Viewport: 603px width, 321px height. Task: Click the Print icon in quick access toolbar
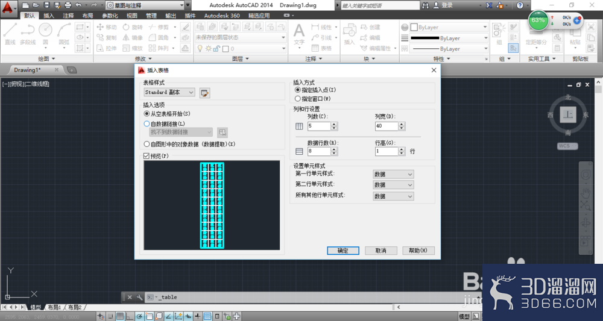pos(68,5)
